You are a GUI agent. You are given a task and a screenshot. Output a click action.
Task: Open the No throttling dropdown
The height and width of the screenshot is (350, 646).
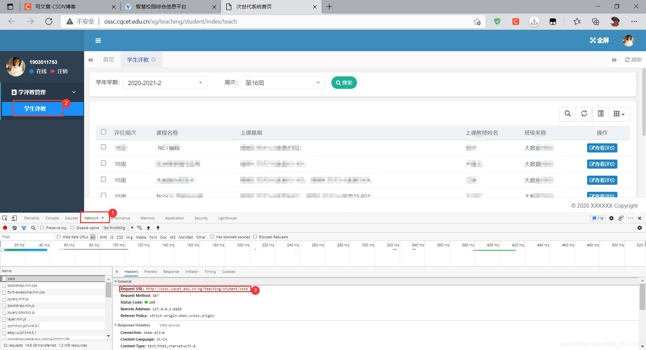click(x=118, y=228)
